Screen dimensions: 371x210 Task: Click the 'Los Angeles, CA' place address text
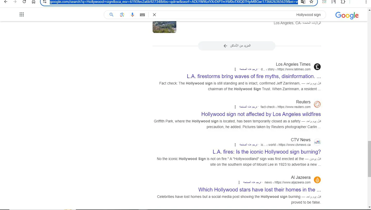(x=297, y=23)
